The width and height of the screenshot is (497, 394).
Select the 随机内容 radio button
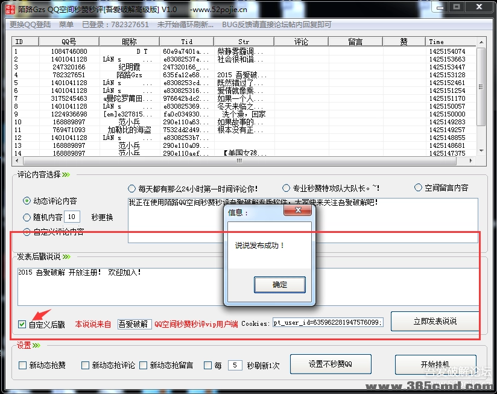click(x=25, y=218)
